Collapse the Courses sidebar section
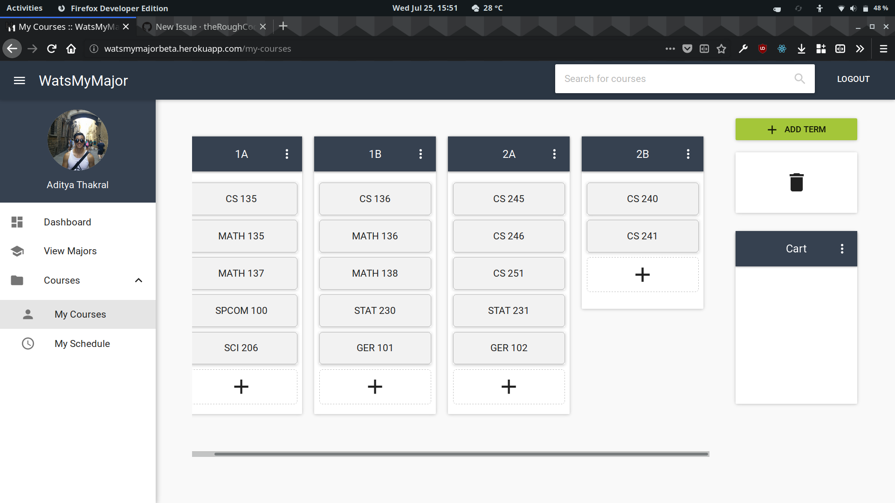The width and height of the screenshot is (895, 503). pyautogui.click(x=138, y=280)
